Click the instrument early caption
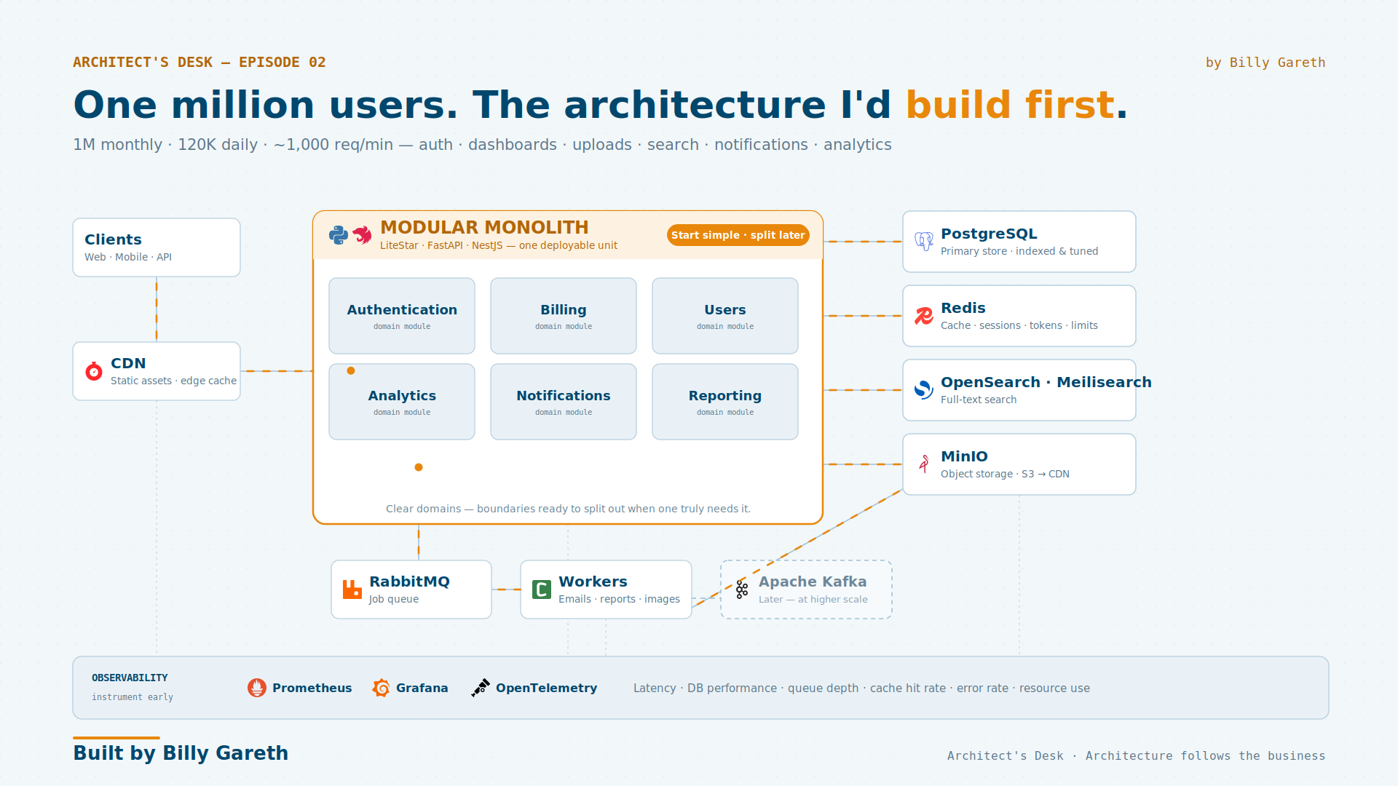Screen dimensions: 1398x786 point(133,697)
